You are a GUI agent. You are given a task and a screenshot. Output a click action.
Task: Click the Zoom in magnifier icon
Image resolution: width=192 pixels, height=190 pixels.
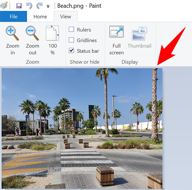(12, 33)
